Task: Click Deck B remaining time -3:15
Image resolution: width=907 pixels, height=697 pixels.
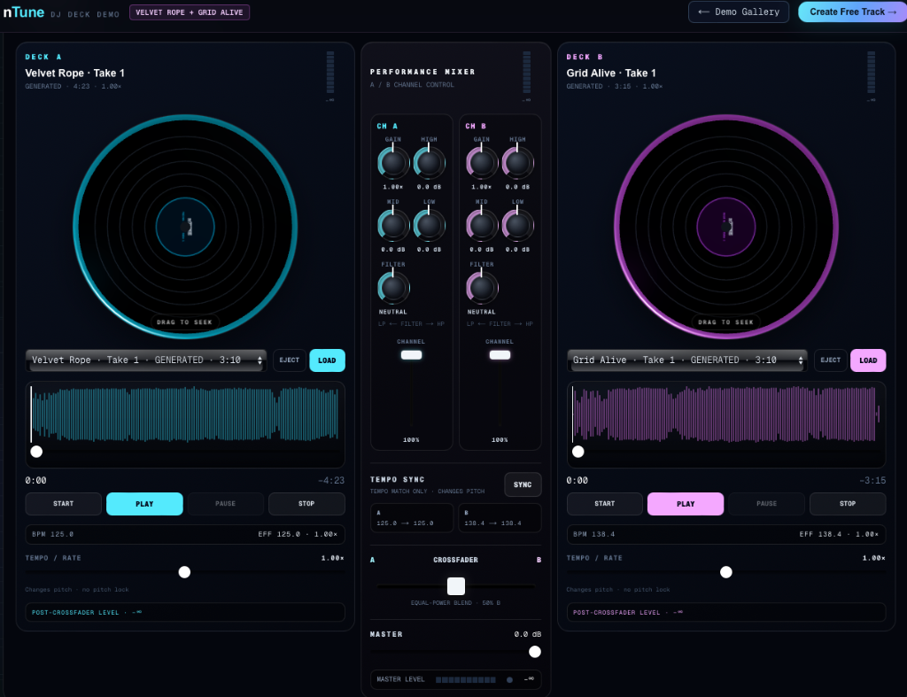Action: click(872, 481)
